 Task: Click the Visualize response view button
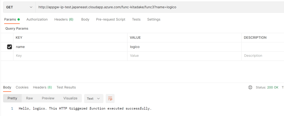click(x=70, y=98)
